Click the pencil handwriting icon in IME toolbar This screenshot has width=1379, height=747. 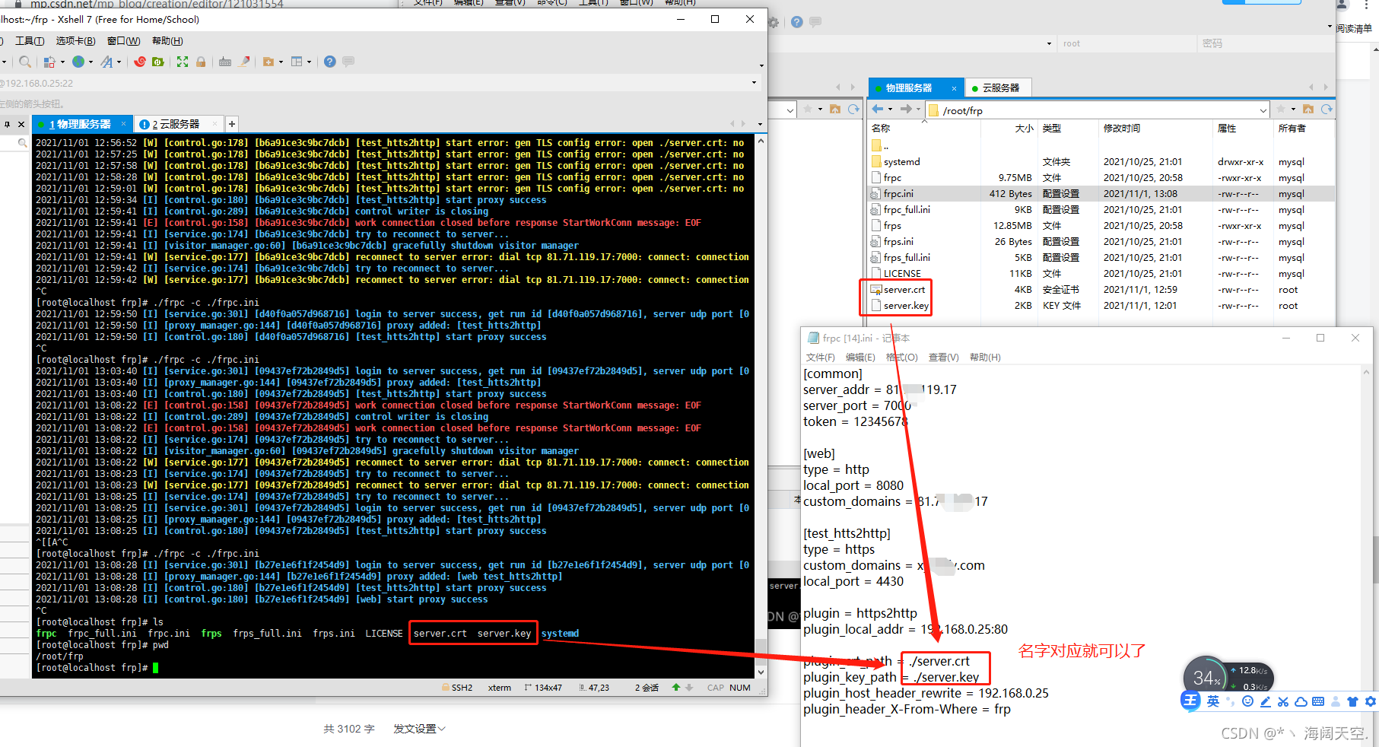click(1266, 701)
